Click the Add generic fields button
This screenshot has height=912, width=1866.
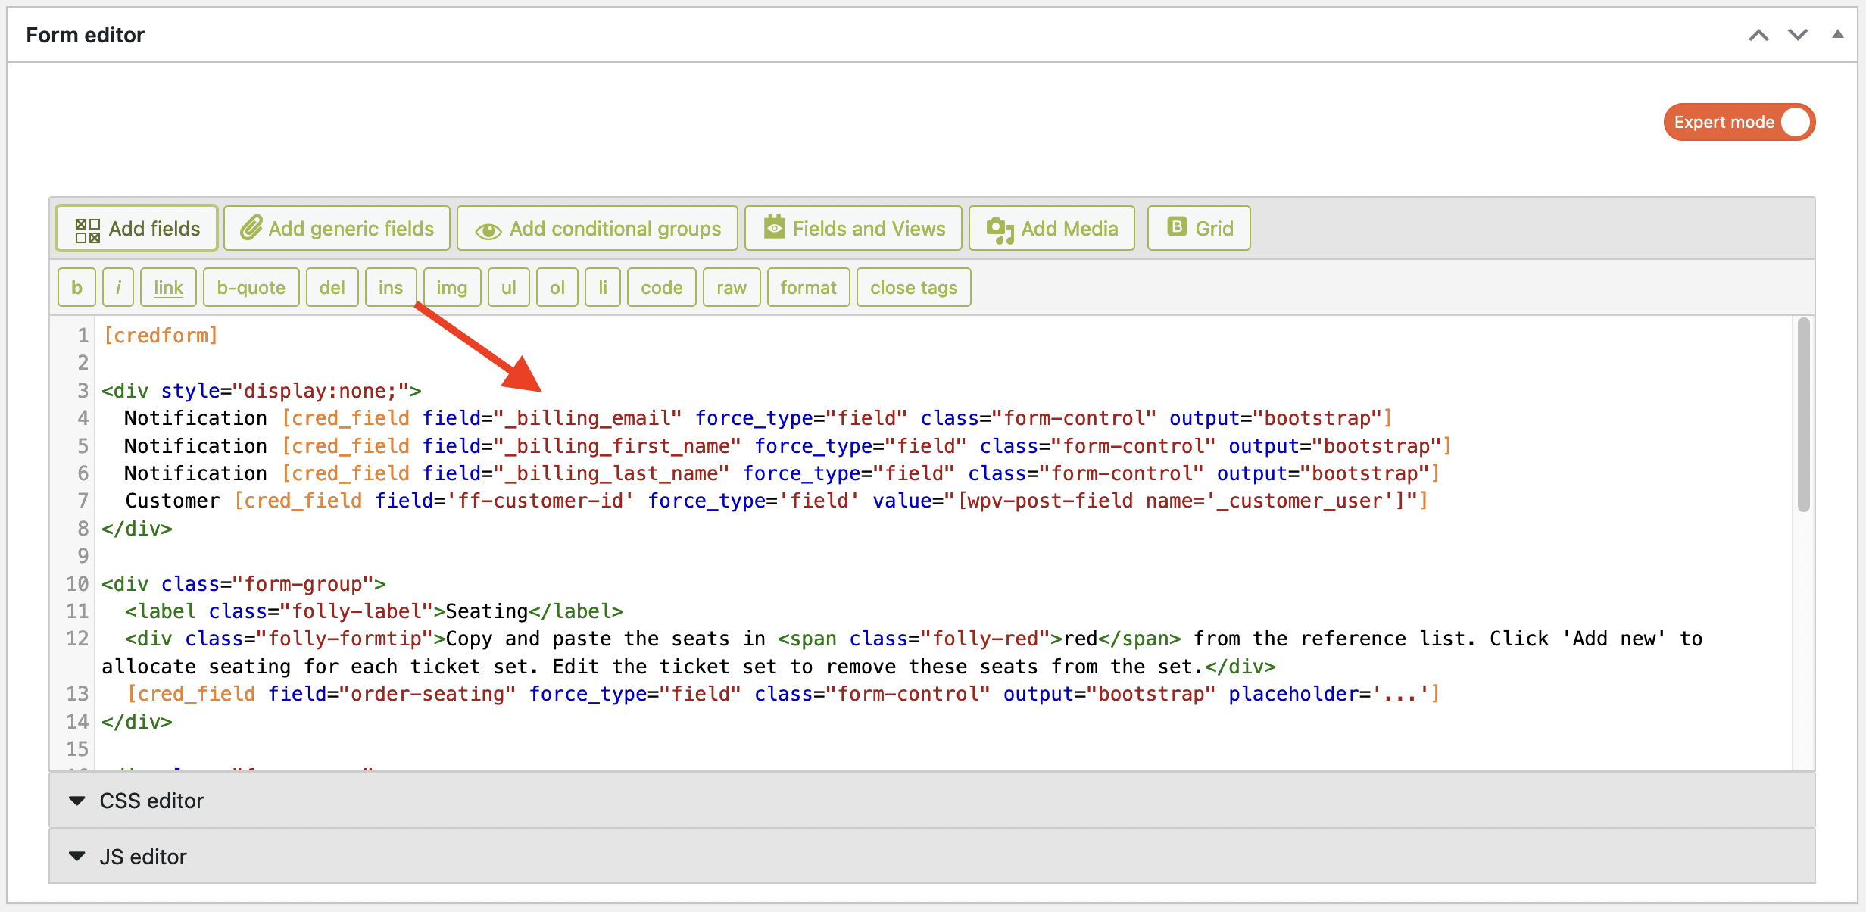pyautogui.click(x=337, y=228)
